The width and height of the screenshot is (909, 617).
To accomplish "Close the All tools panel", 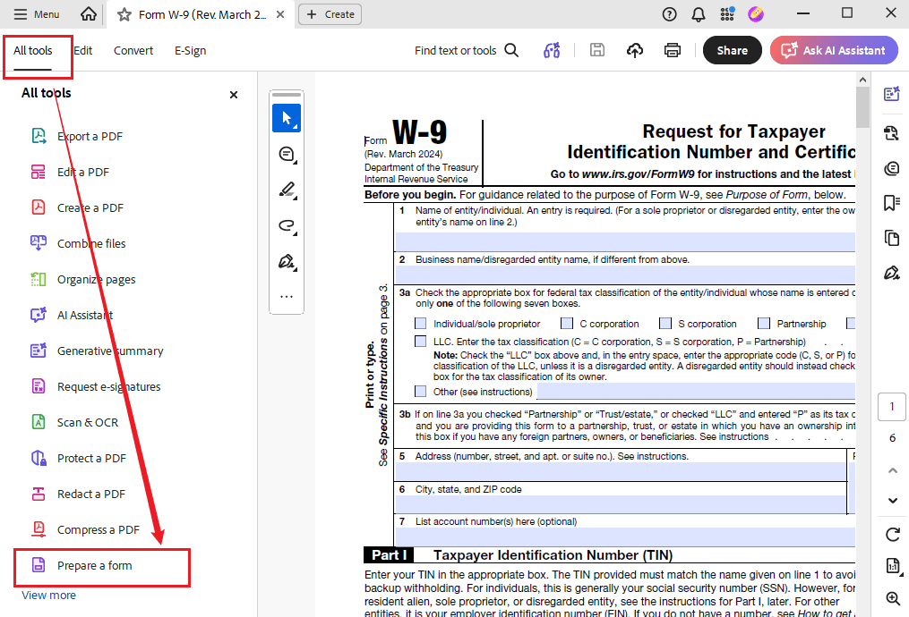I will tap(234, 95).
